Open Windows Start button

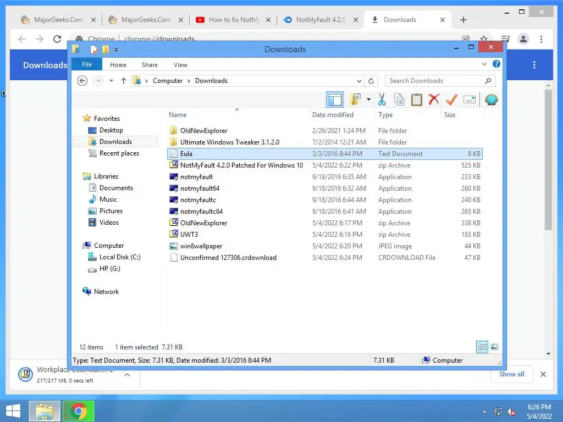pos(13,410)
